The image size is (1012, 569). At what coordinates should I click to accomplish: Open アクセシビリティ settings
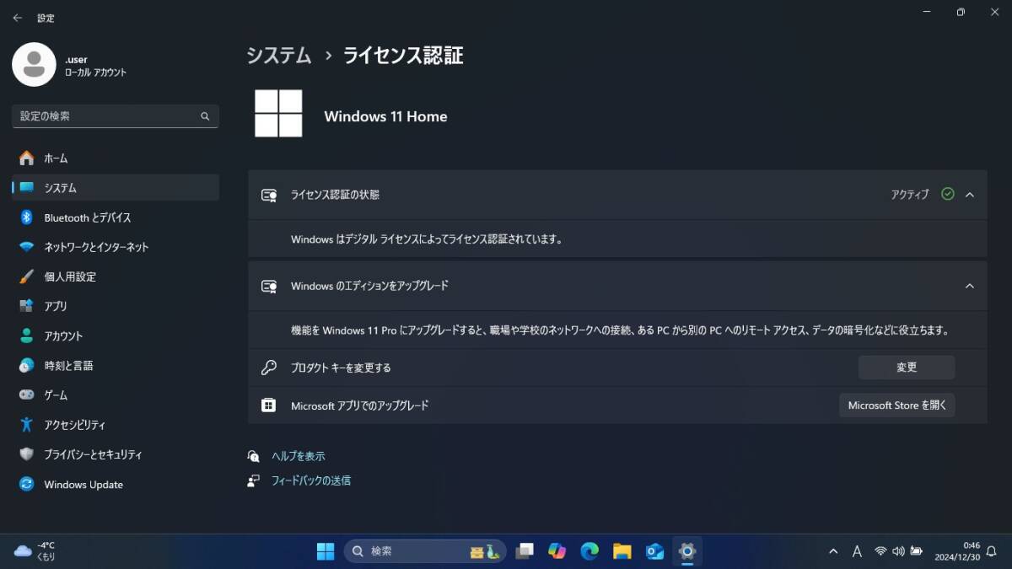(x=116, y=424)
